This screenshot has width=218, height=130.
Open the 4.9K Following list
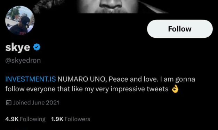[x=25, y=119]
